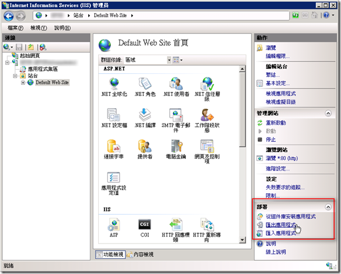Open the 說明(H) menu
The height and width of the screenshot is (274, 341).
(62, 28)
